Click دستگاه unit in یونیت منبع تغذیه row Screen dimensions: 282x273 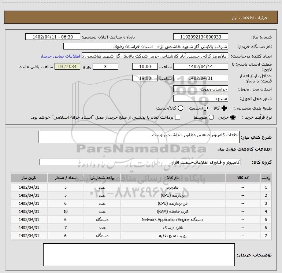[x=102, y=236]
